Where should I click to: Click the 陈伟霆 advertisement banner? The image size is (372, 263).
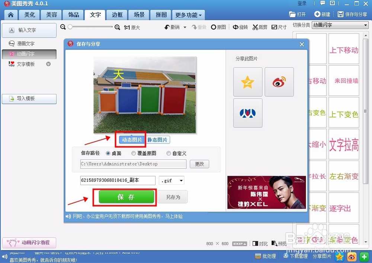[x=266, y=193]
